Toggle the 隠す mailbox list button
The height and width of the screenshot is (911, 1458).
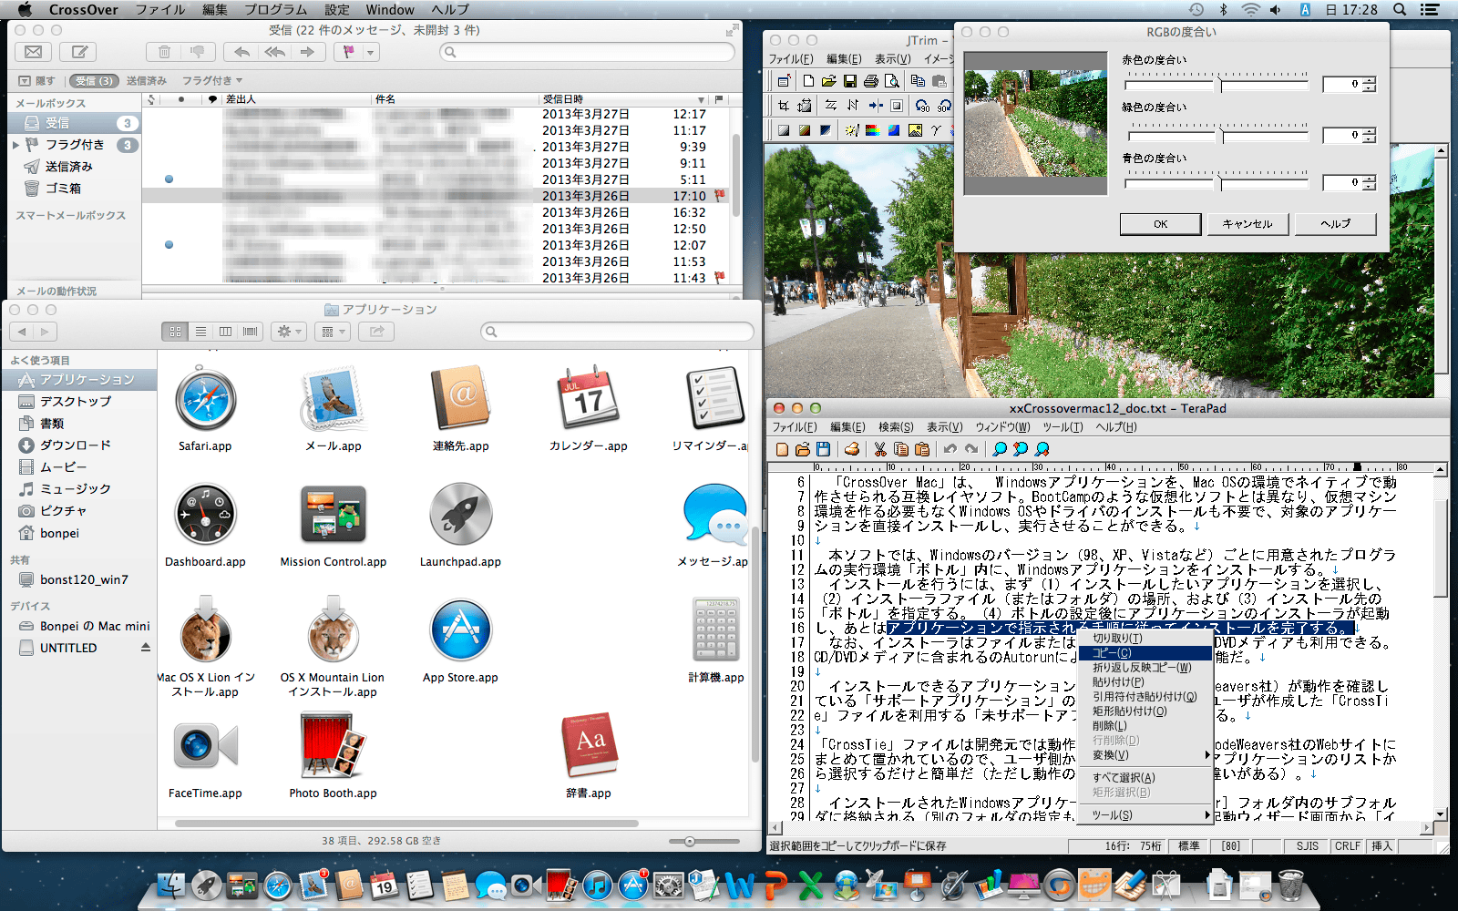click(37, 81)
